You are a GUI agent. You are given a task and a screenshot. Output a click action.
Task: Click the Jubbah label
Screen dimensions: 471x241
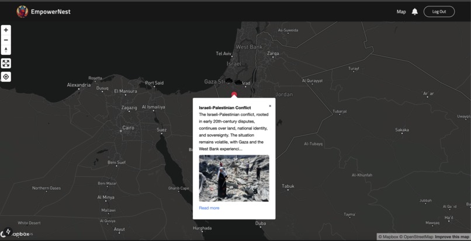pyautogui.click(x=425, y=201)
